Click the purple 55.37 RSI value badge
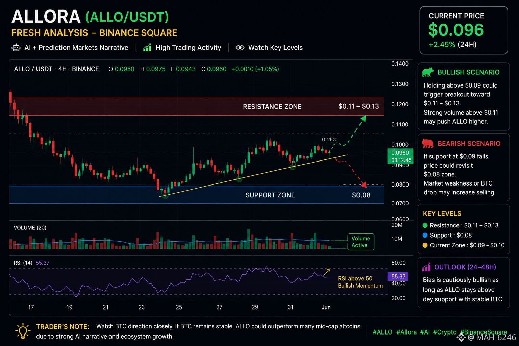 coord(398,276)
